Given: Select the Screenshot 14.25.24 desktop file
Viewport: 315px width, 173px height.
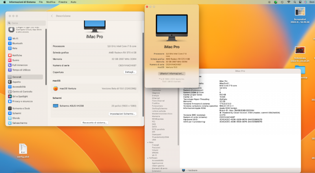Looking at the screenshot, I should tap(300, 15).
